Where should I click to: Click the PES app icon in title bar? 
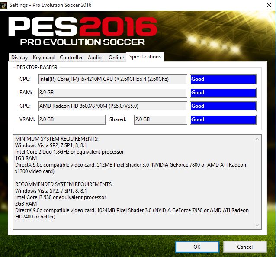click(x=5, y=5)
